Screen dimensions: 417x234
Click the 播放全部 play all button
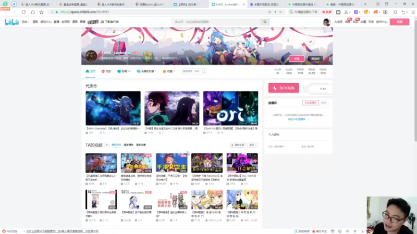pos(238,145)
